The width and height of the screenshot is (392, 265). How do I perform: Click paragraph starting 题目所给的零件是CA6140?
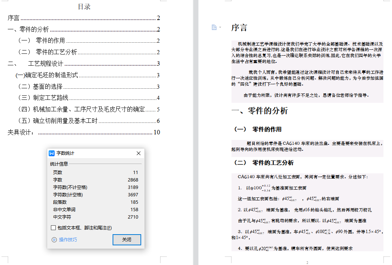point(307,146)
